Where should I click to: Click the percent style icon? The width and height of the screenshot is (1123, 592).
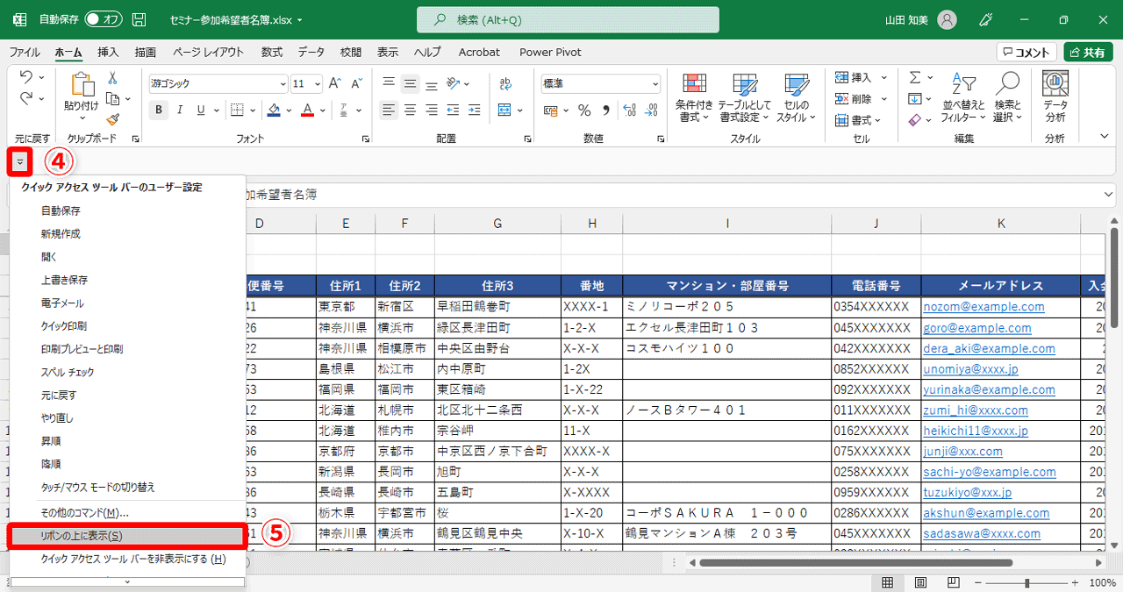(x=584, y=111)
